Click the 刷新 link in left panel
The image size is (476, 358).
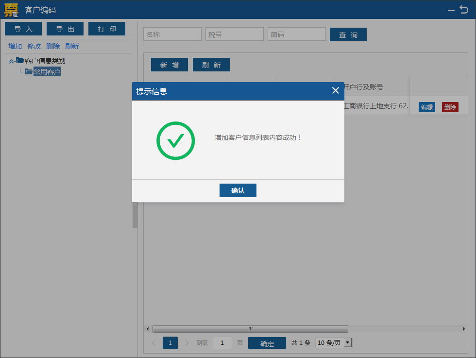tap(72, 46)
